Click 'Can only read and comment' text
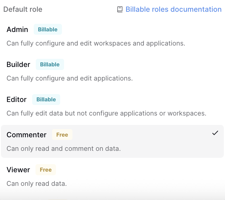This screenshot has height=200, width=225. tap(63, 149)
